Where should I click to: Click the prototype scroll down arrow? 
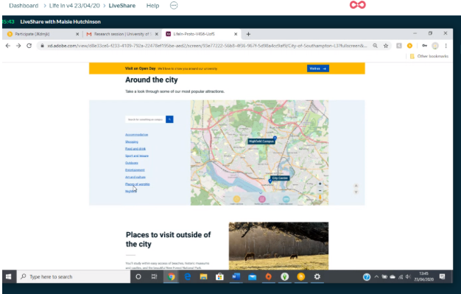pyautogui.click(x=356, y=192)
